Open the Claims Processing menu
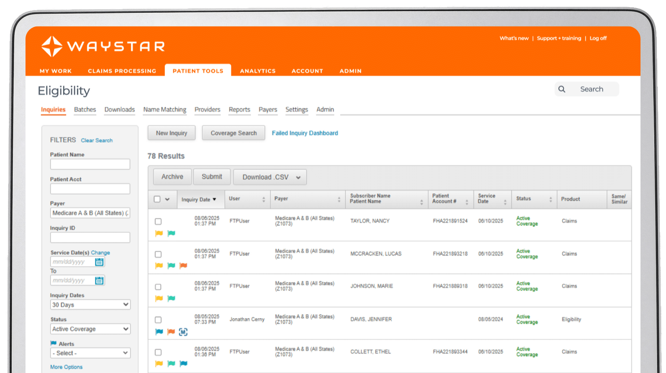 click(122, 70)
